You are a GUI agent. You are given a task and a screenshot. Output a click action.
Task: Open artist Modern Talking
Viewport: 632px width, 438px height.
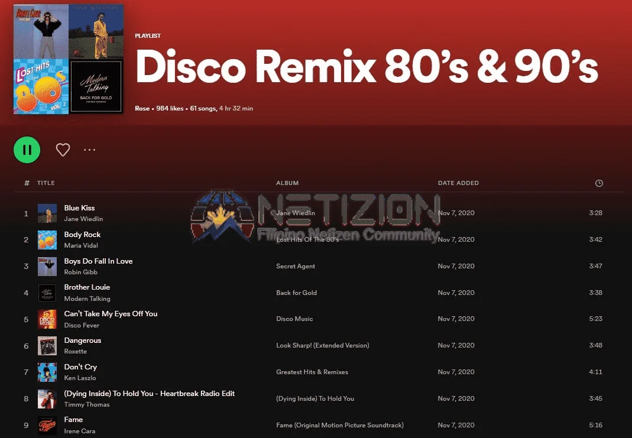tap(87, 299)
